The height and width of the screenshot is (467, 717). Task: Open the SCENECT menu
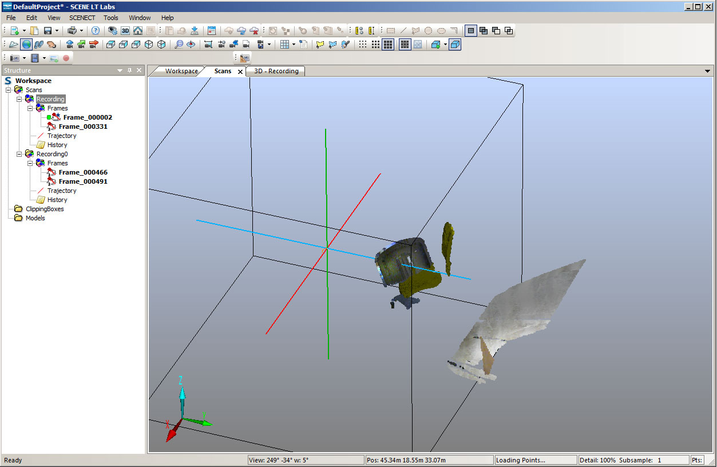tap(82, 18)
